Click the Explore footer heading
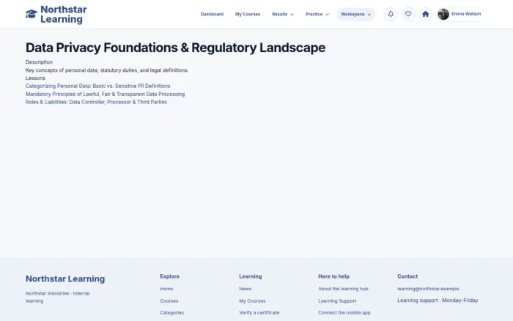Image resolution: width=513 pixels, height=321 pixels. coord(169,276)
